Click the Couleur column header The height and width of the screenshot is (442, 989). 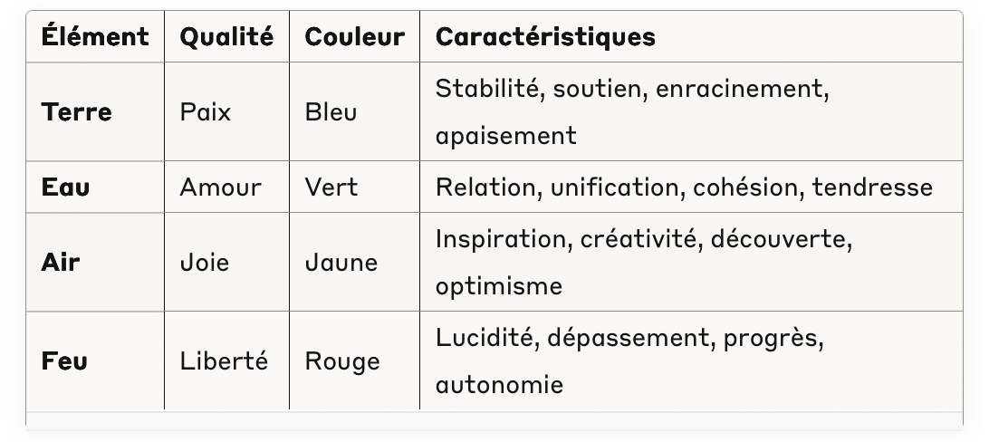pyautogui.click(x=353, y=37)
